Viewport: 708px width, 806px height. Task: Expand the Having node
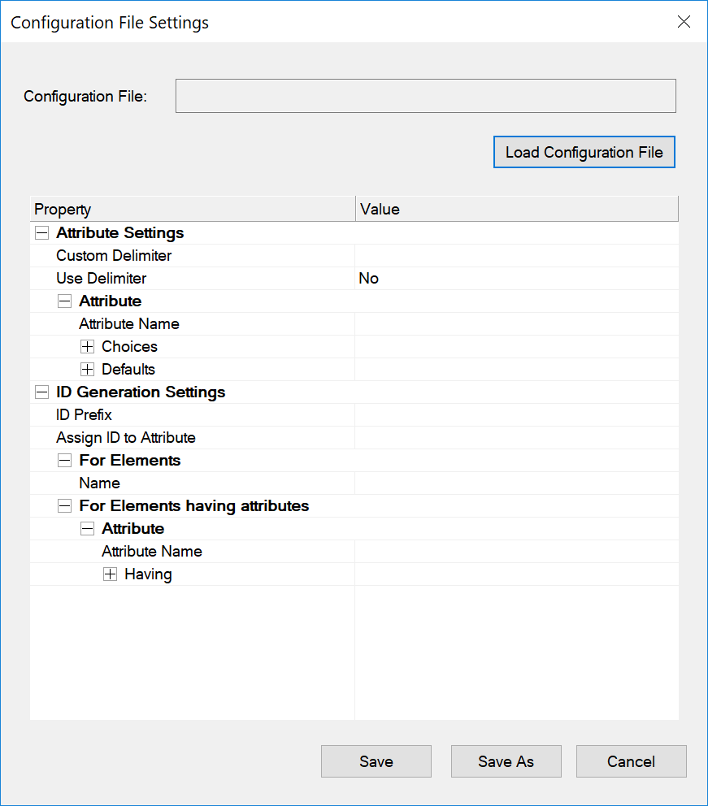[110, 574]
